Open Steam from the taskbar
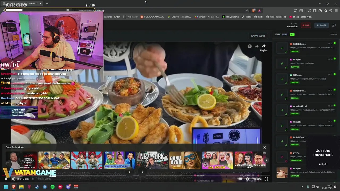The height and width of the screenshot is (191, 340). tap(37, 187)
